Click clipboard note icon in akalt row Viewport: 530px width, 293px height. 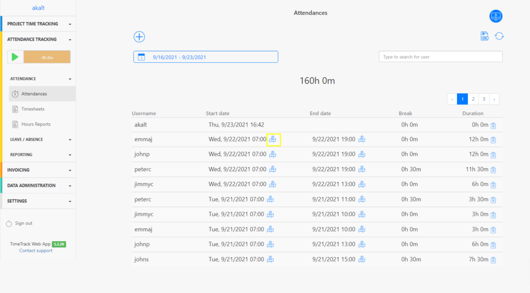pos(493,125)
